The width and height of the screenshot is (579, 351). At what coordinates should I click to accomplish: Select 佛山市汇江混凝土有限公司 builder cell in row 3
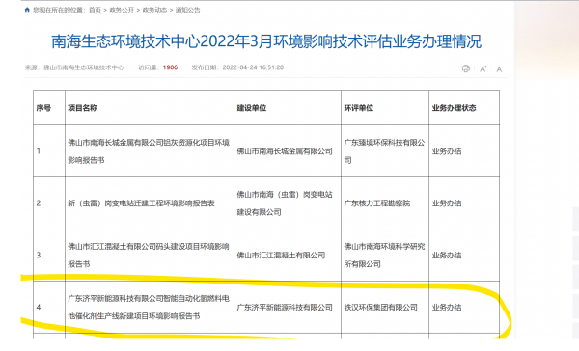pyautogui.click(x=288, y=255)
